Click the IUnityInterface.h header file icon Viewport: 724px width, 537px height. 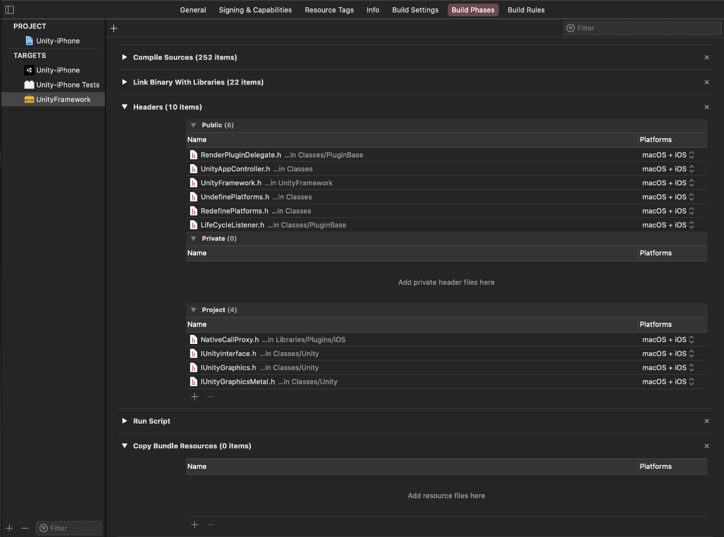(194, 354)
